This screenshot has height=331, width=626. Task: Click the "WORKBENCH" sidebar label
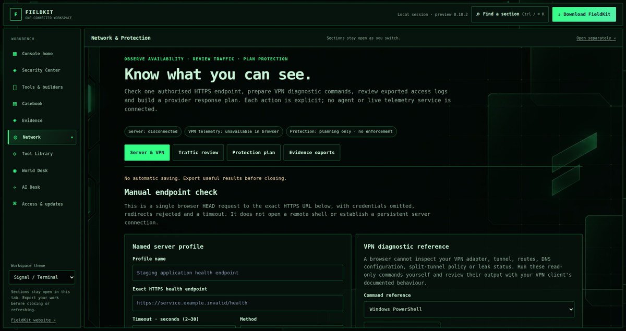coord(23,39)
